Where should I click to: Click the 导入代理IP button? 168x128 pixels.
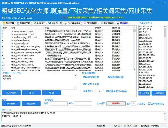(x=144, y=93)
